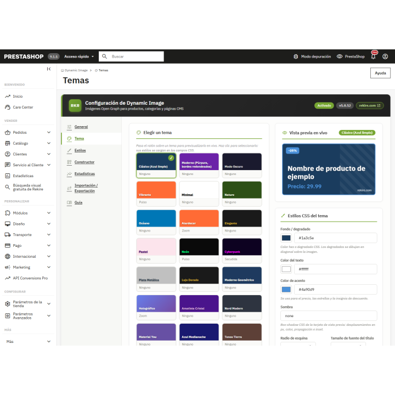Click the Fondo / degradado color swatch
Image resolution: width=395 pixels, height=395 pixels.
[x=286, y=238]
